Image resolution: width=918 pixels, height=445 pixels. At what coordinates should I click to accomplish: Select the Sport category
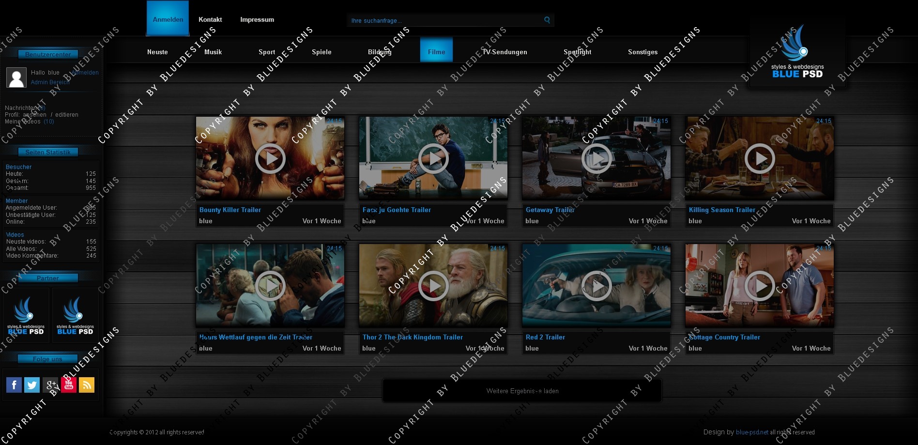(x=267, y=52)
